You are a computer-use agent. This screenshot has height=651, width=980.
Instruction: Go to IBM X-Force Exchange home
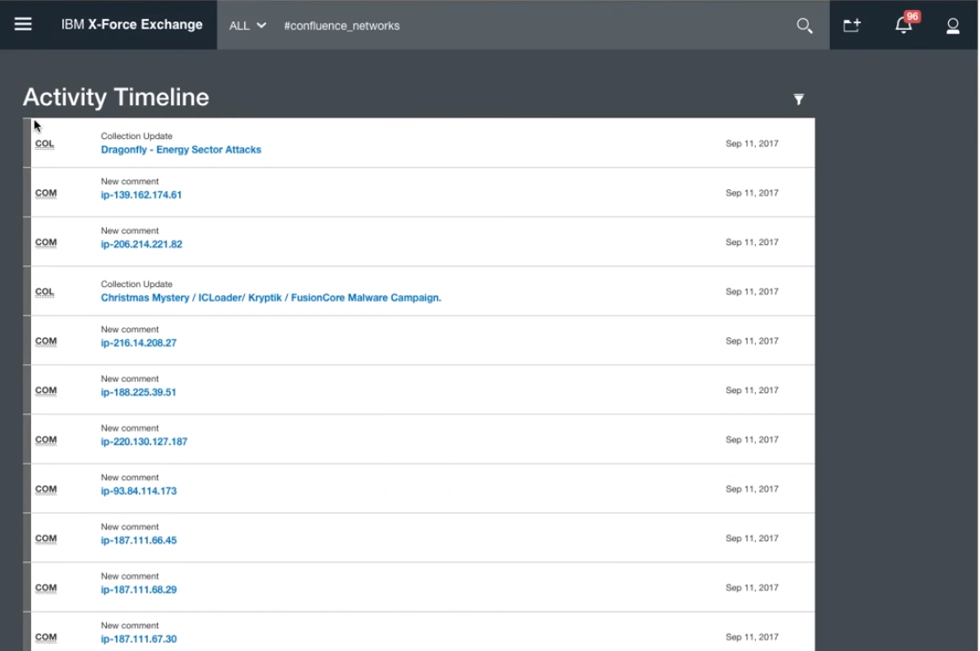(132, 25)
